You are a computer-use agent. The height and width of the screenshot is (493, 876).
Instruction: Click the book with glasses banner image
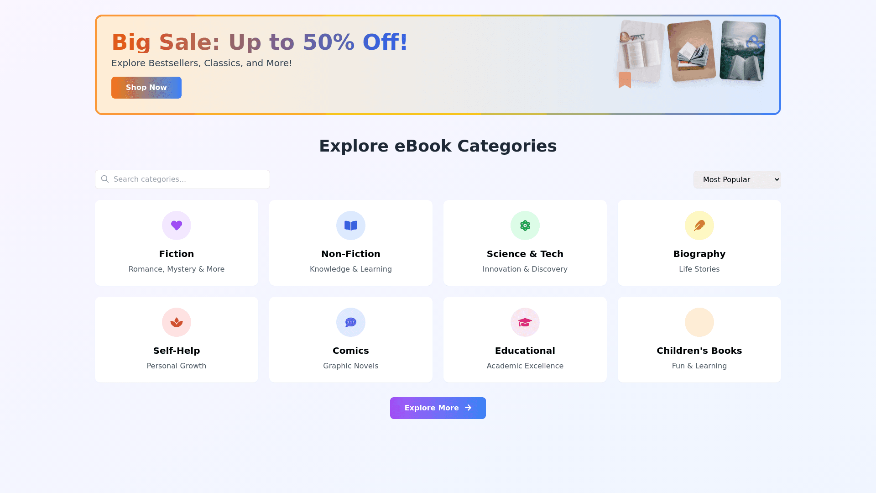pos(640,51)
